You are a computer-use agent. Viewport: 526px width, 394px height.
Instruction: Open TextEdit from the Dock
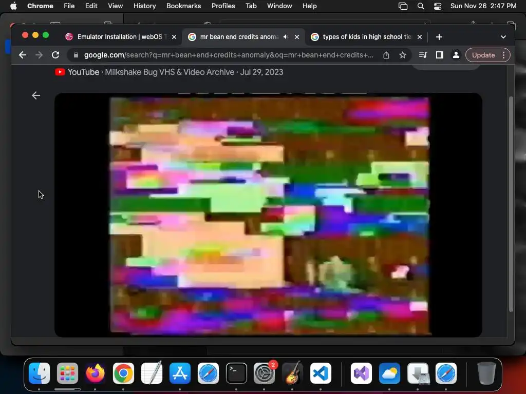coord(152,373)
